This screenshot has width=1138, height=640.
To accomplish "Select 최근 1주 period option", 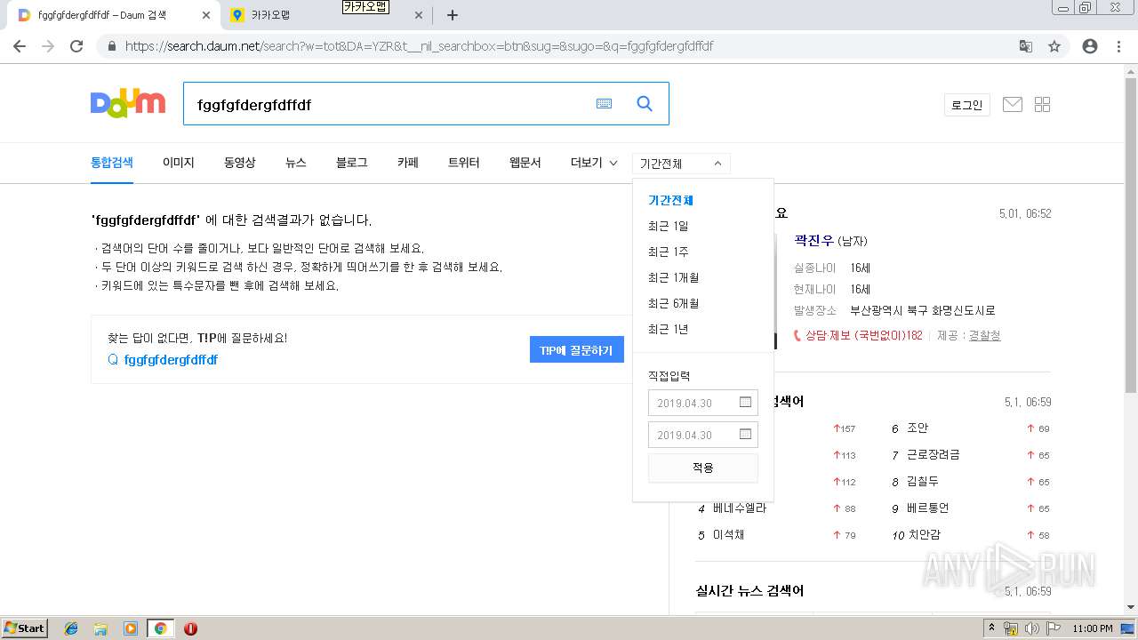I will 669,252.
